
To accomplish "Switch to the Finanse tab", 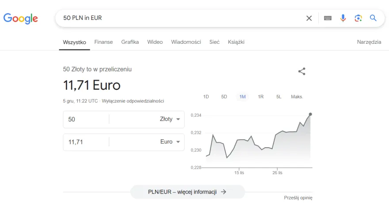I will pos(103,42).
